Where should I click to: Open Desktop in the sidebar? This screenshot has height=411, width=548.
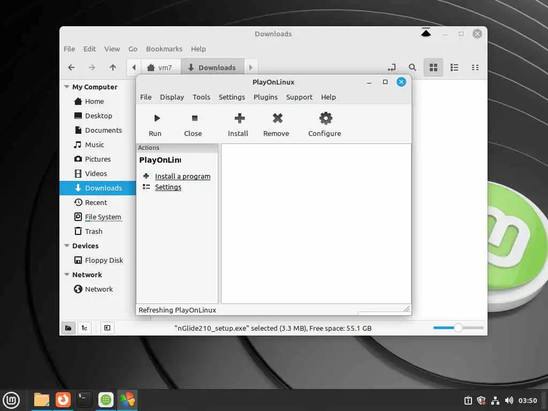pyautogui.click(x=97, y=116)
